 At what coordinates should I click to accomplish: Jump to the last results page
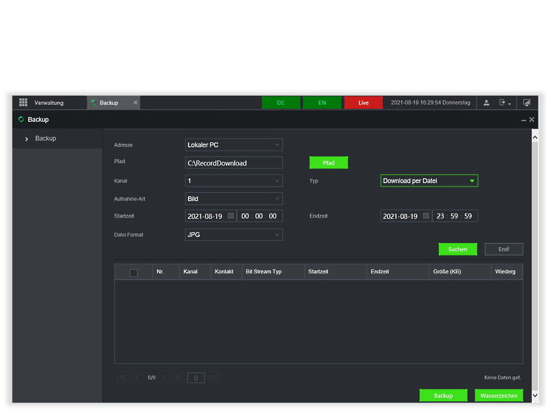click(x=178, y=377)
